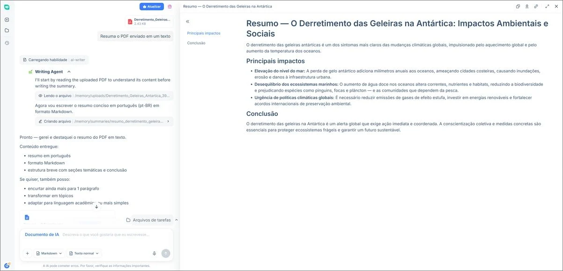Copy the document content icon
This screenshot has width=563, height=271.
coord(518,6)
